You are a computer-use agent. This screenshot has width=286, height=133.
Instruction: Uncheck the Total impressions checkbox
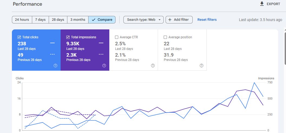point(68,37)
